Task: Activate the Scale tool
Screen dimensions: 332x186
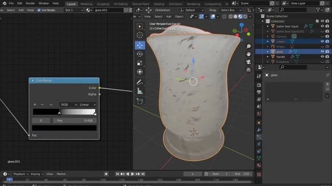Action: click(140, 63)
